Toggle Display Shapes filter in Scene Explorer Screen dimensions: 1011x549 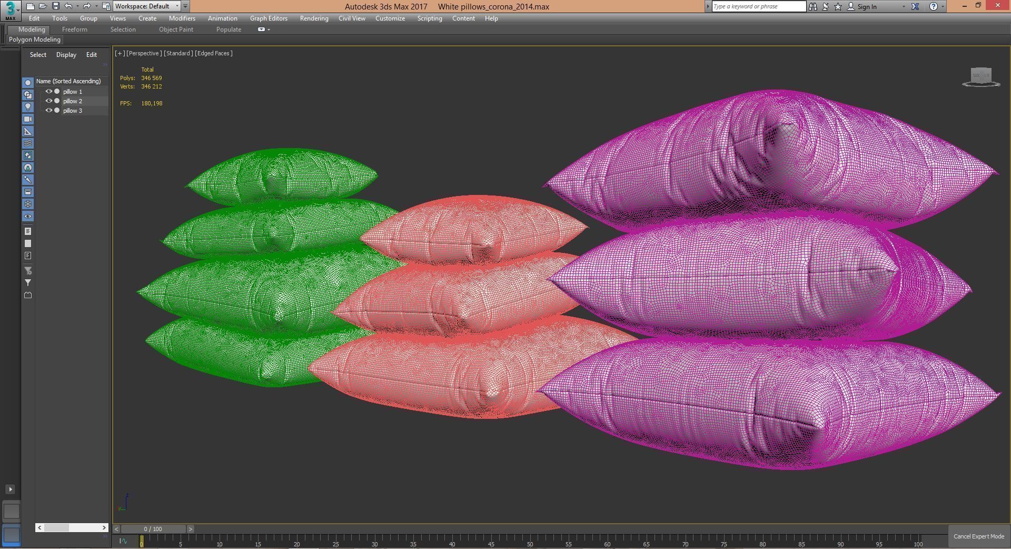coord(28,95)
